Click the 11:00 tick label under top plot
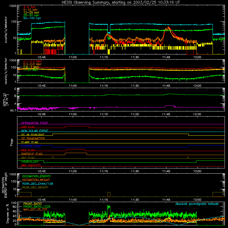The height and width of the screenshot is (228, 228). tap(73, 57)
